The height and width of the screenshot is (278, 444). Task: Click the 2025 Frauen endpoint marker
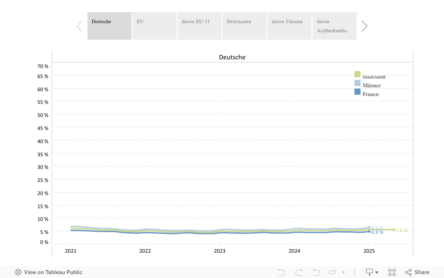pos(369,232)
